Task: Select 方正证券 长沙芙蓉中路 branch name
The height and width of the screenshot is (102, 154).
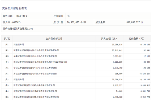Action: point(35,74)
